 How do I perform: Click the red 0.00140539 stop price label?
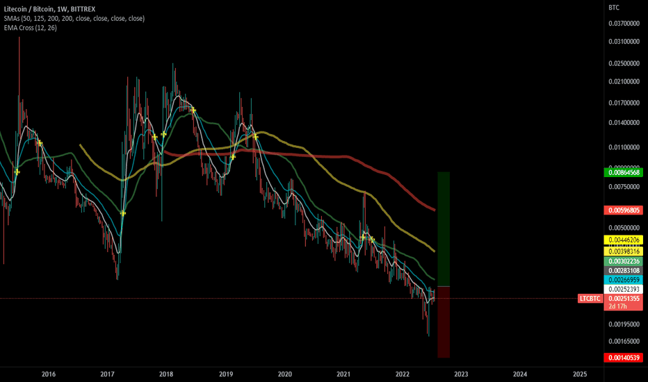coord(623,358)
